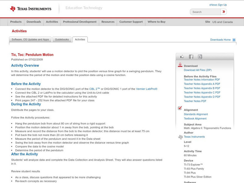
Task: Open Teacher Notes Information PDF
Action: 202,80
